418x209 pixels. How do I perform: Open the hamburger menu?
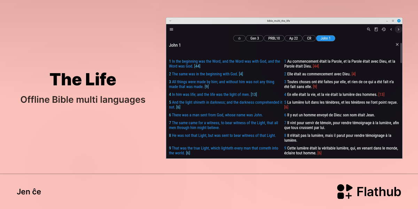pos(171,30)
